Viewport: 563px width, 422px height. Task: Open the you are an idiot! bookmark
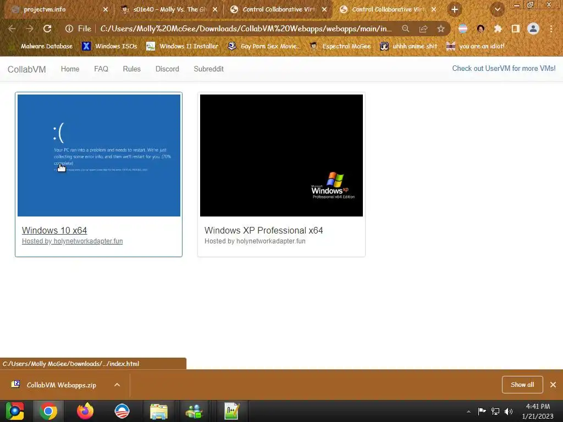click(476, 46)
